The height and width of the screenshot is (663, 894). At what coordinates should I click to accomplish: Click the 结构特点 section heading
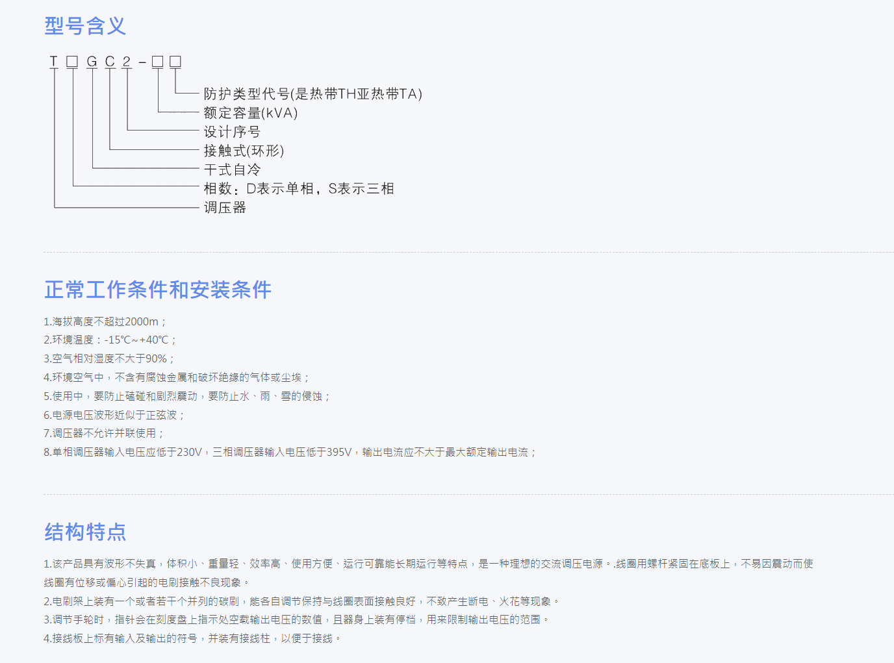click(85, 532)
